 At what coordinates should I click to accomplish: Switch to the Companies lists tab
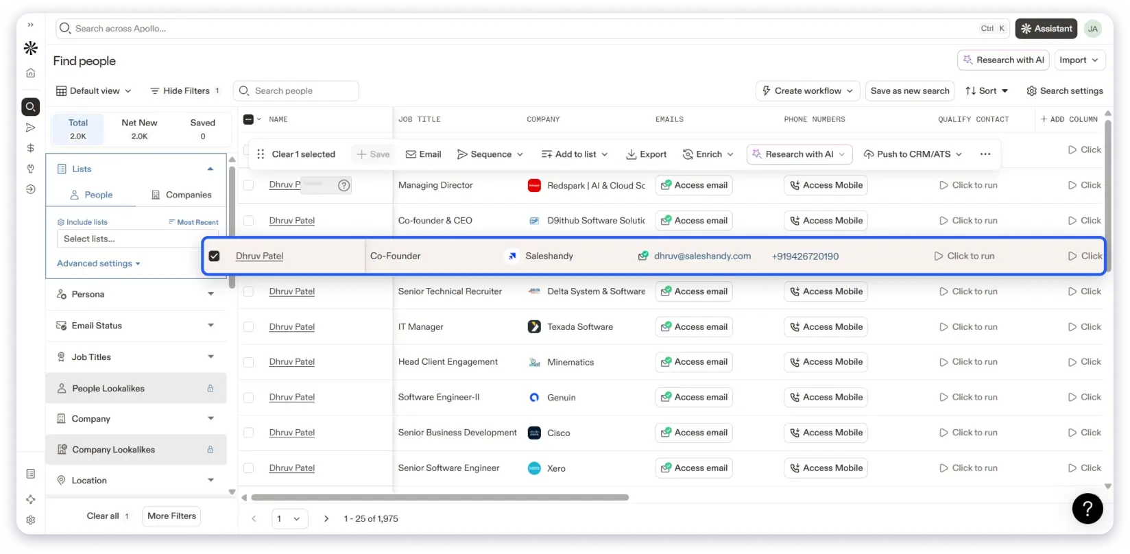pyautogui.click(x=182, y=195)
